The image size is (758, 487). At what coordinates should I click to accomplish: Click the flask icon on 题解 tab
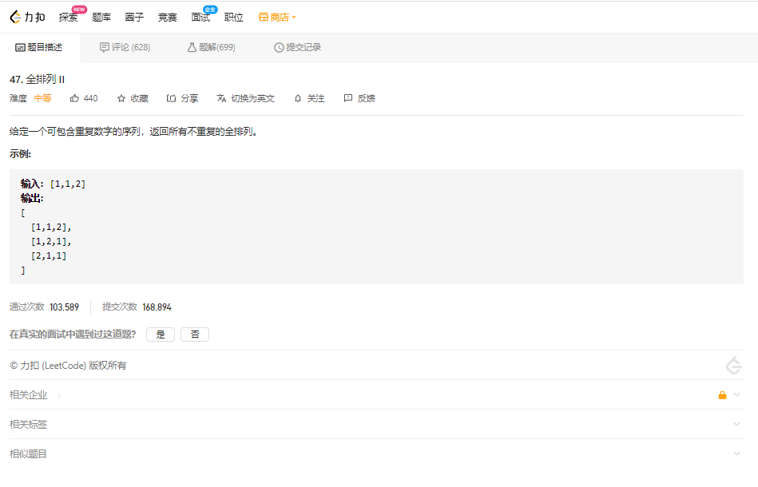(x=192, y=47)
